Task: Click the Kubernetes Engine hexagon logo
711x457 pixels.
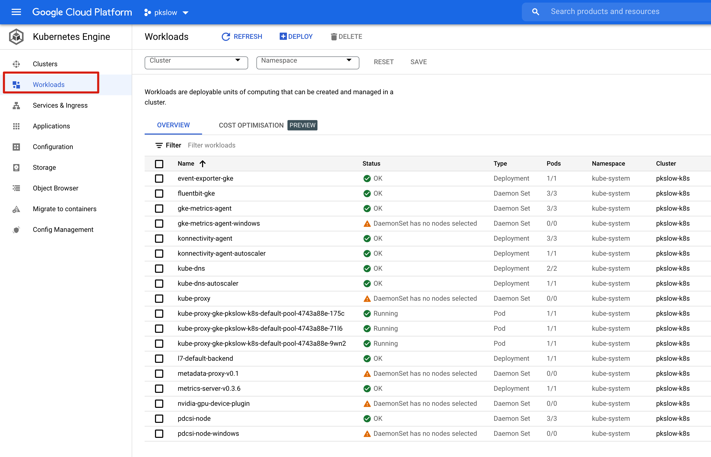Action: 16,37
